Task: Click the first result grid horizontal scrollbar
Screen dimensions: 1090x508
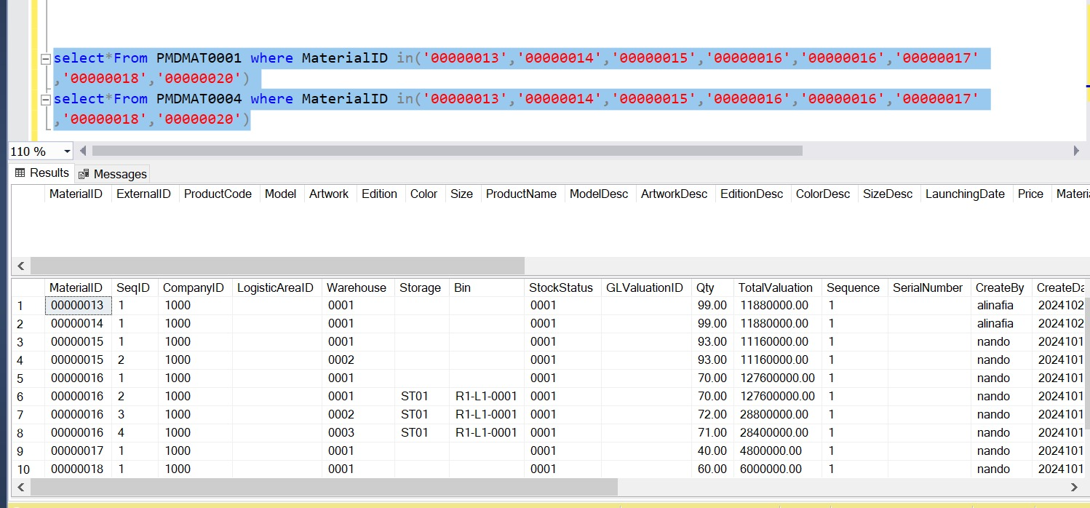Action: (x=277, y=266)
